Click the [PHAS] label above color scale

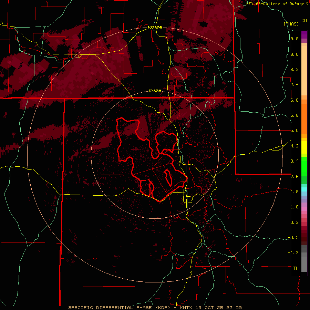(x=291, y=24)
